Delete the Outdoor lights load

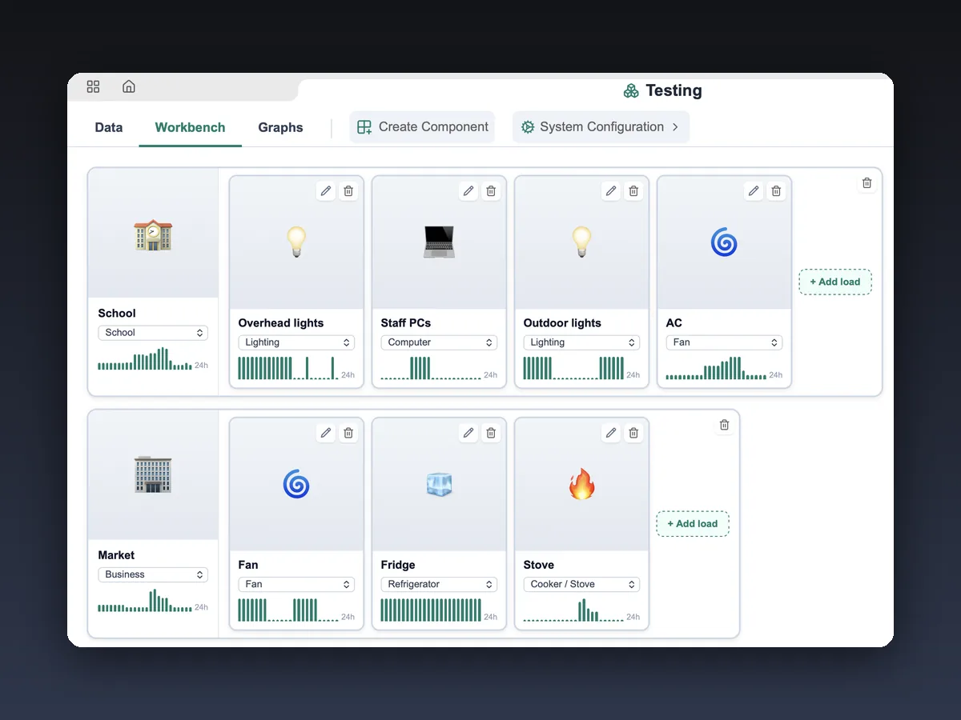[x=633, y=191]
